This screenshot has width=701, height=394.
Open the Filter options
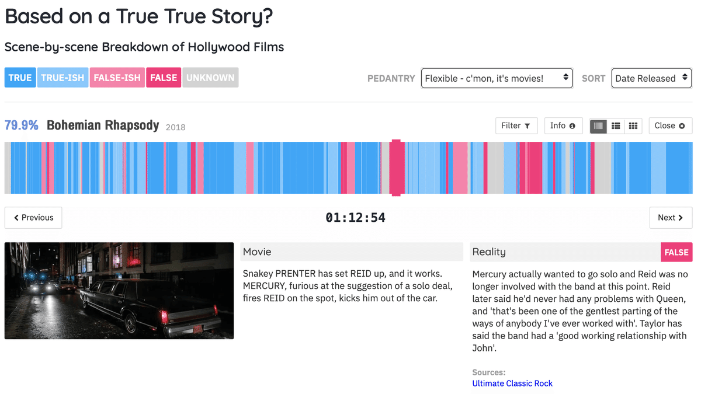click(x=516, y=125)
